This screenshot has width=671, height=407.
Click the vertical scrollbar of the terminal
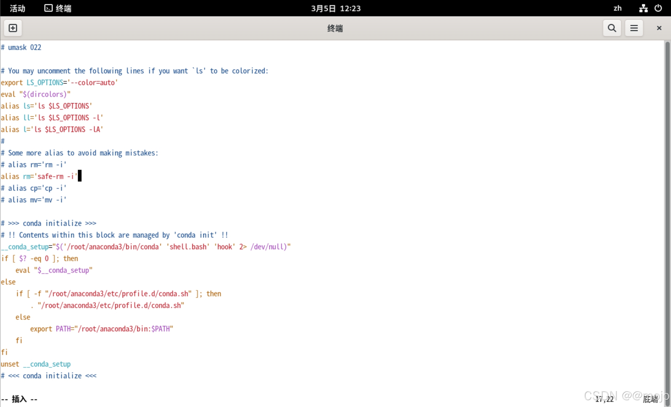coord(667,215)
